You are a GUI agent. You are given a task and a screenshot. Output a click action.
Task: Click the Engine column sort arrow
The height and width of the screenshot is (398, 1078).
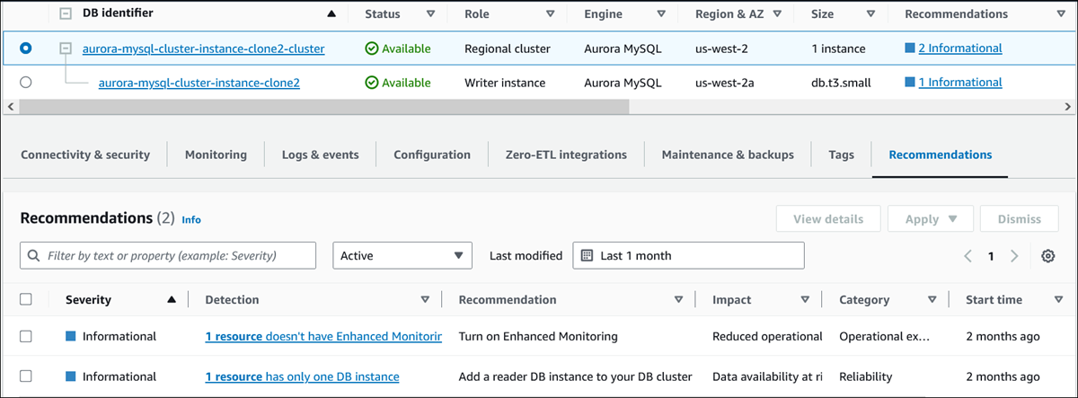pyautogui.click(x=661, y=14)
